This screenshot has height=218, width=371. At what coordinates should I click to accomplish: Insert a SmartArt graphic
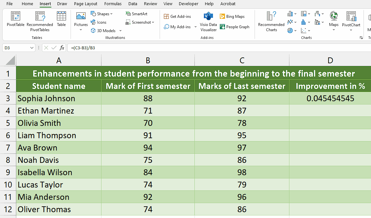136,14
